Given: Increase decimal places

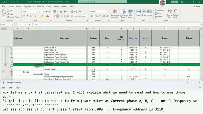Looking at the screenshot, I should coord(104,16).
